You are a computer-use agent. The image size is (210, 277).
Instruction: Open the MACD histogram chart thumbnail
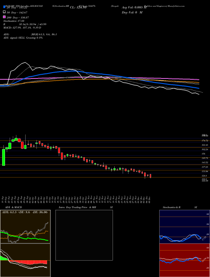pyautogui.click(x=25, y=260)
